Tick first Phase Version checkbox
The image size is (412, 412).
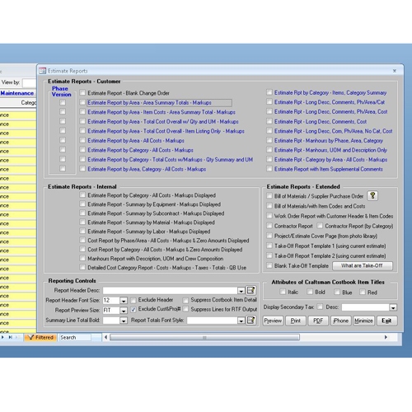click(x=63, y=102)
